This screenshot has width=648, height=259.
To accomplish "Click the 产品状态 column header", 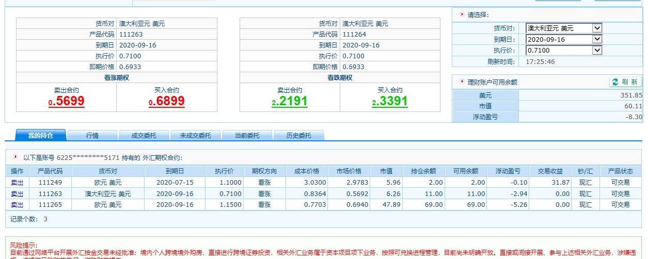I will (620, 171).
